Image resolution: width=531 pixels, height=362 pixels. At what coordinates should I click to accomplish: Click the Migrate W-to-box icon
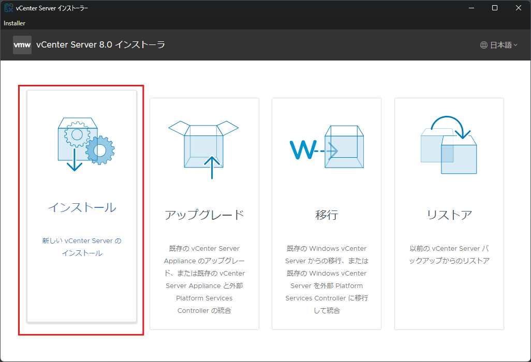(327, 147)
